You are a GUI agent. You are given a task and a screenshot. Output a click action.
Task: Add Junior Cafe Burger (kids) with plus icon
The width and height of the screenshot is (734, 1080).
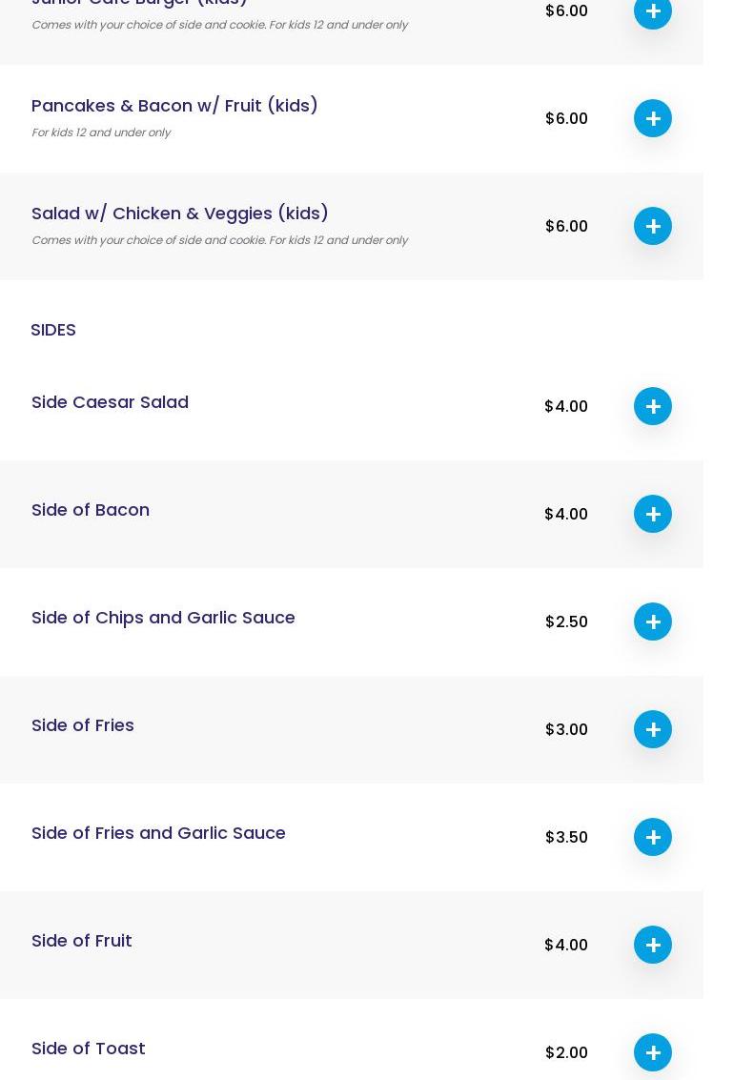coord(653,11)
